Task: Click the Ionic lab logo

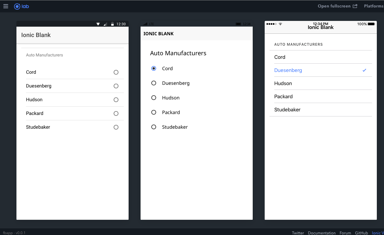Action: (x=22, y=6)
